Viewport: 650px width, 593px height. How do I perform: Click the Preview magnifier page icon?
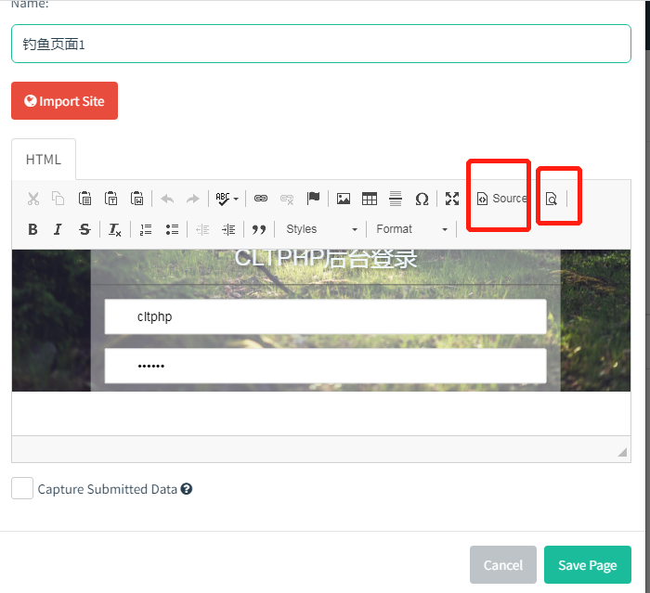(x=551, y=199)
